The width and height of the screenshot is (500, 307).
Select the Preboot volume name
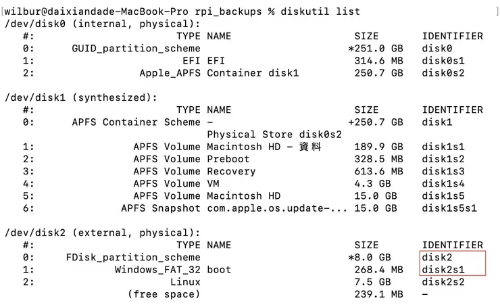point(227,159)
